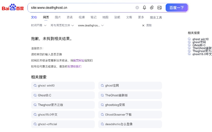Search related term ghost win10 card
The height and width of the screenshot is (132, 212).
coord(63,85)
